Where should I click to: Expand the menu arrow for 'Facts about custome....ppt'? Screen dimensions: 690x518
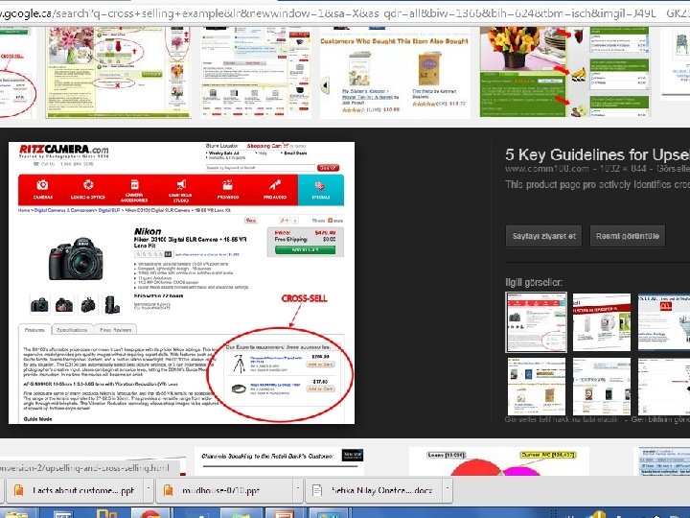[149, 489]
